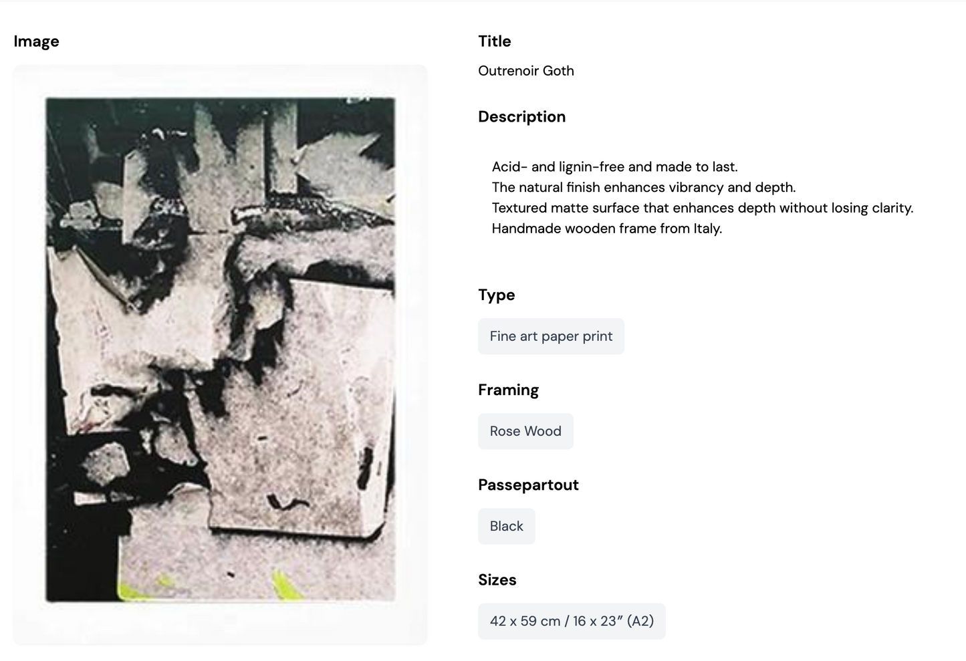
Task: Click the acid- and lignin-free description line
Action: click(614, 166)
